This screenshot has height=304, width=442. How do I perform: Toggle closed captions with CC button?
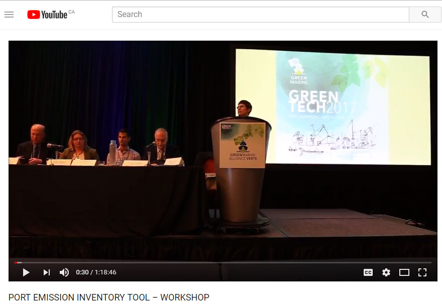click(x=368, y=272)
